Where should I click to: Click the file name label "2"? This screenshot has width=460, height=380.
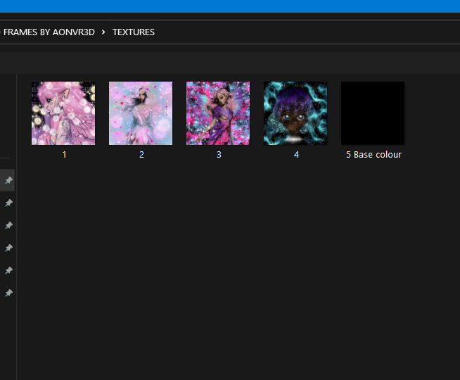tap(141, 155)
